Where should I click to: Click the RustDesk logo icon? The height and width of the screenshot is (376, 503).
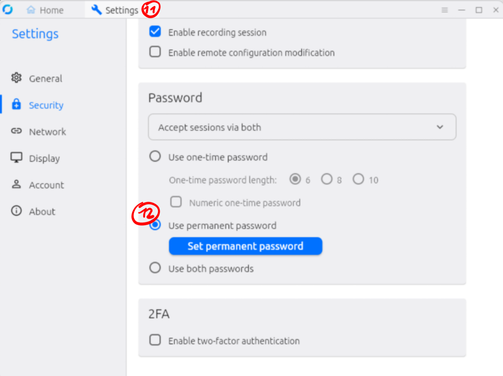pos(7,10)
